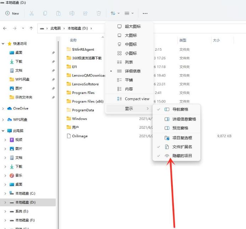Click the OneDrive cloud icon
246x229 pixels.
point(10,108)
